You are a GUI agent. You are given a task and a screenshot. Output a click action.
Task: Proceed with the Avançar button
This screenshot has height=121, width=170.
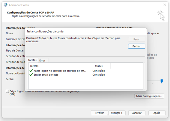coord(117,113)
